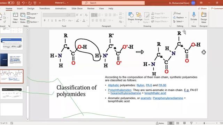
Task: Click the New Slide icon
Action: (15, 15)
